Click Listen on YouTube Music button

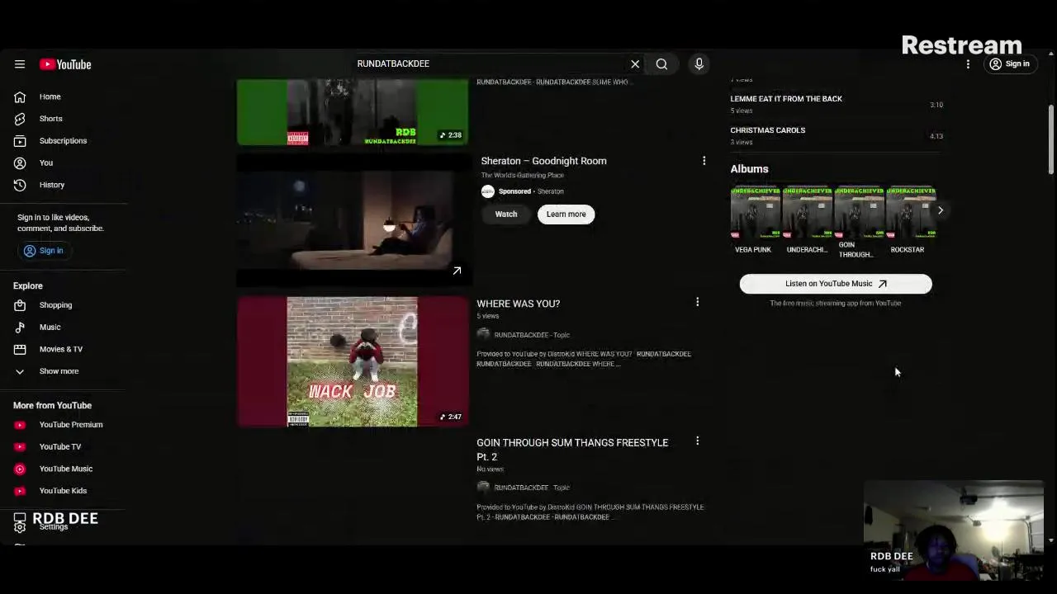tap(836, 284)
